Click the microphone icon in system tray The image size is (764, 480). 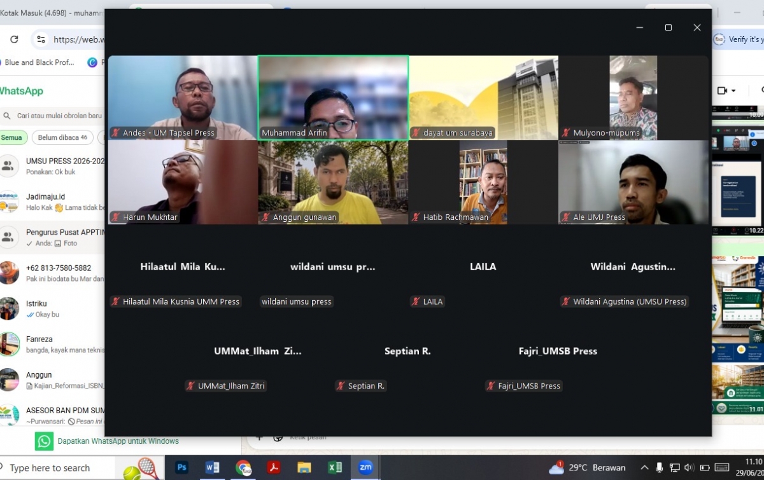tap(660, 468)
